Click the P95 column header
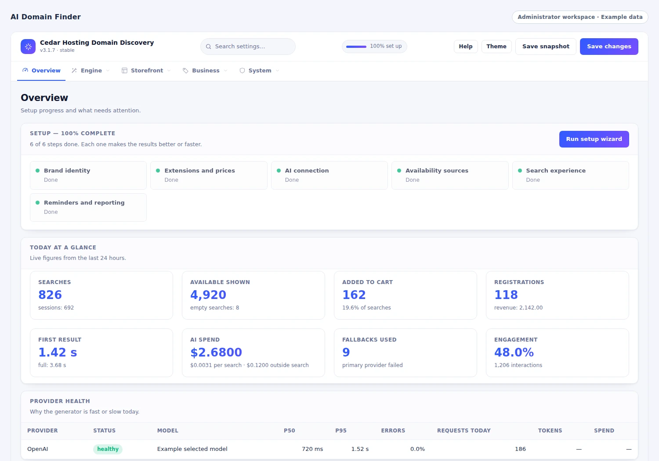 (x=341, y=431)
